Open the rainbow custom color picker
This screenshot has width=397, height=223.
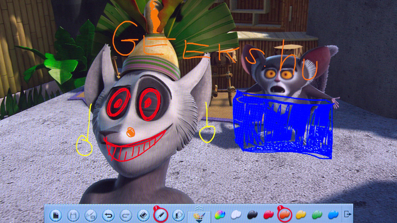pos(219,215)
